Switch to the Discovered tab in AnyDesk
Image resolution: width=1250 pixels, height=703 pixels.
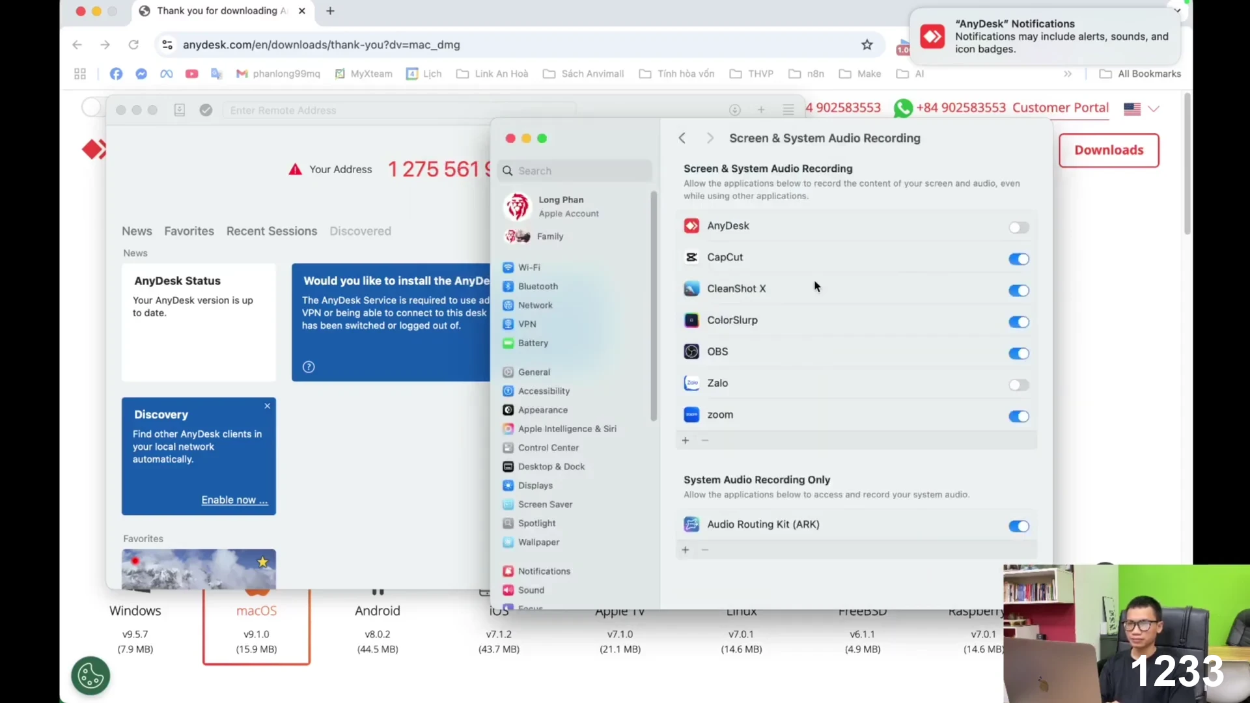(360, 231)
